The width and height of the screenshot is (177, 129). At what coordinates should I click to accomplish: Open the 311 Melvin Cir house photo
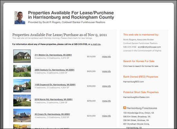pos(22,56)
